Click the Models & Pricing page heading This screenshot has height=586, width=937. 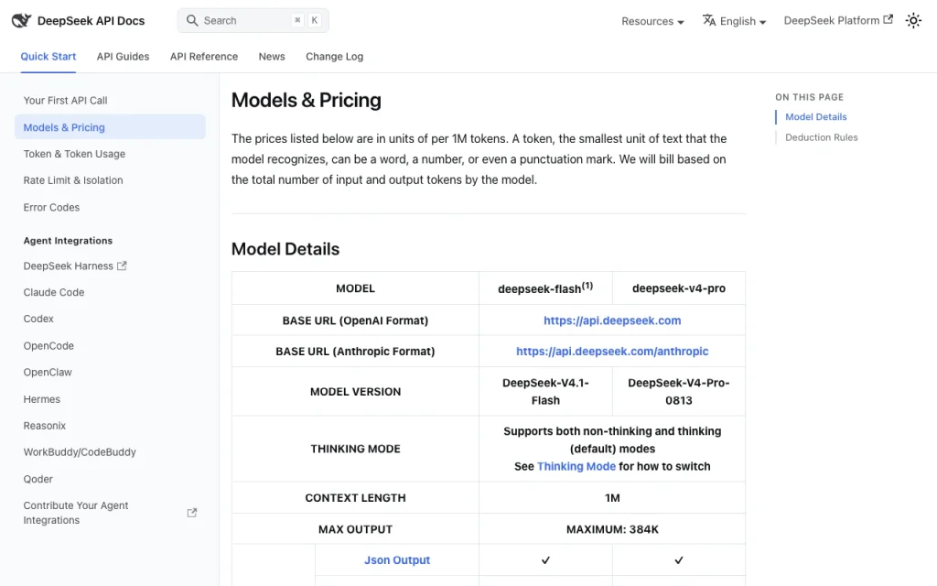coord(306,100)
